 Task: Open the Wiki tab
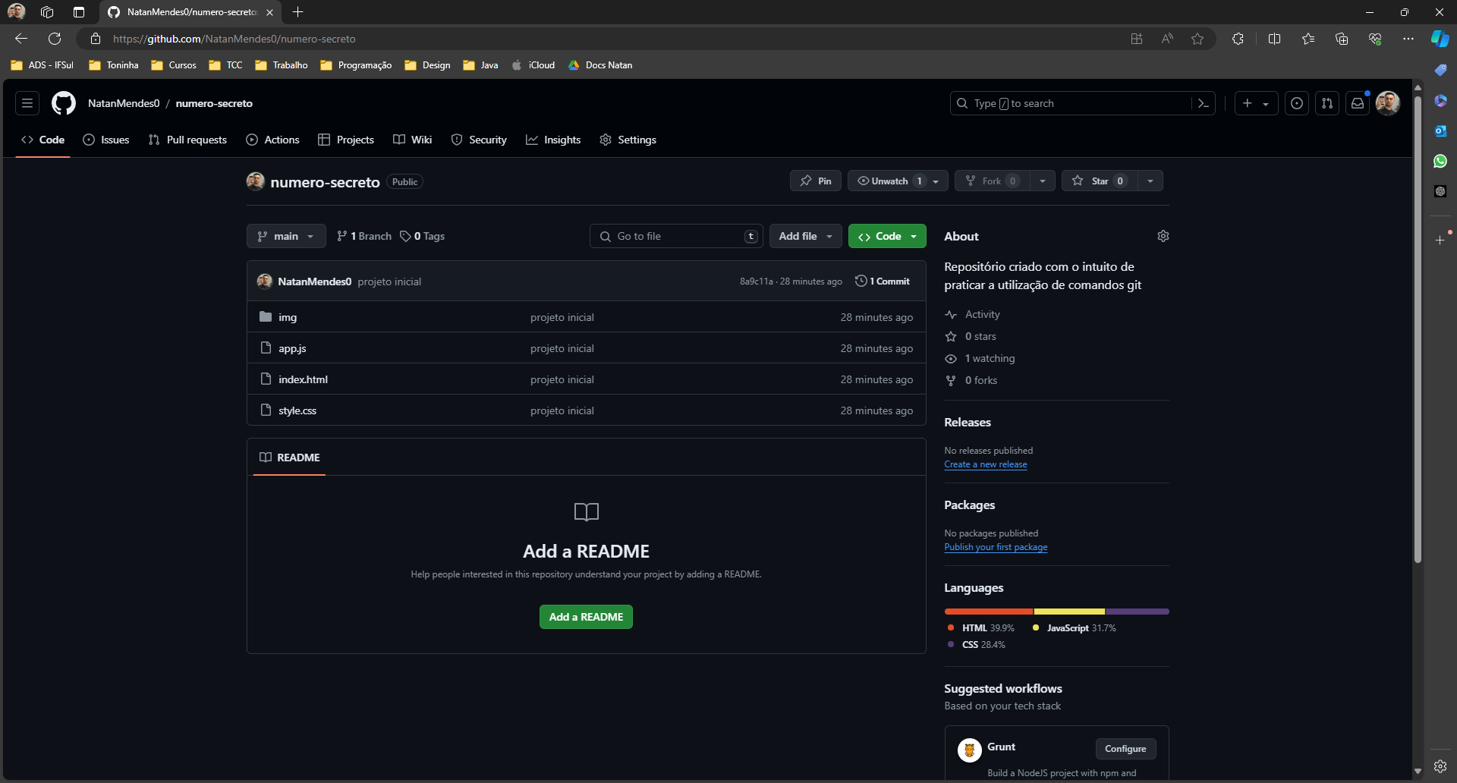pos(413,140)
